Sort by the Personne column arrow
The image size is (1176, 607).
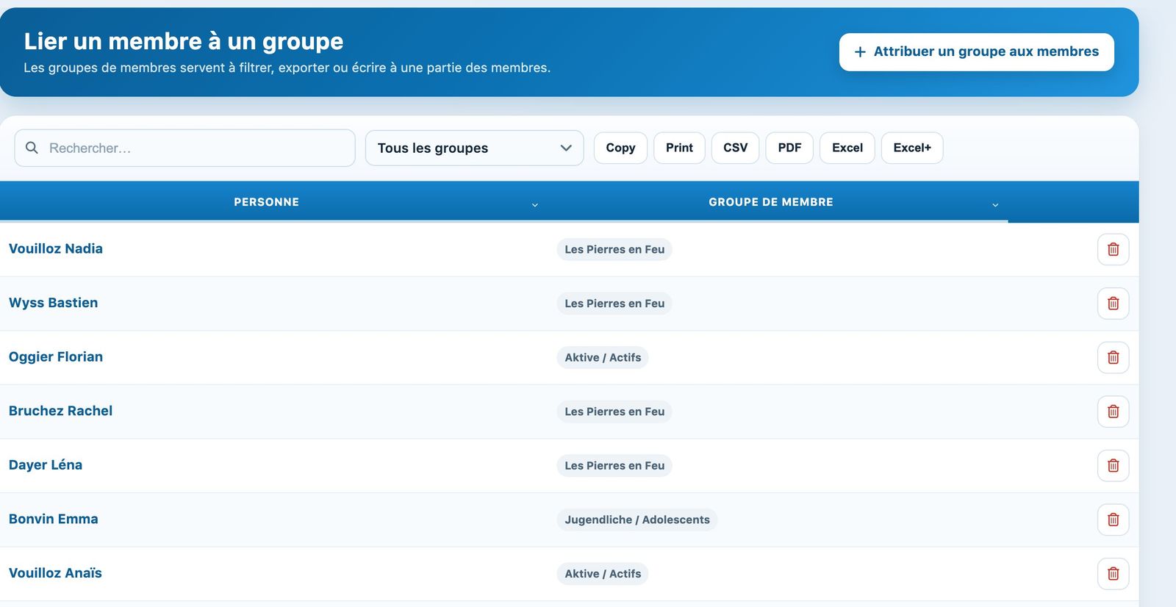[x=535, y=205]
